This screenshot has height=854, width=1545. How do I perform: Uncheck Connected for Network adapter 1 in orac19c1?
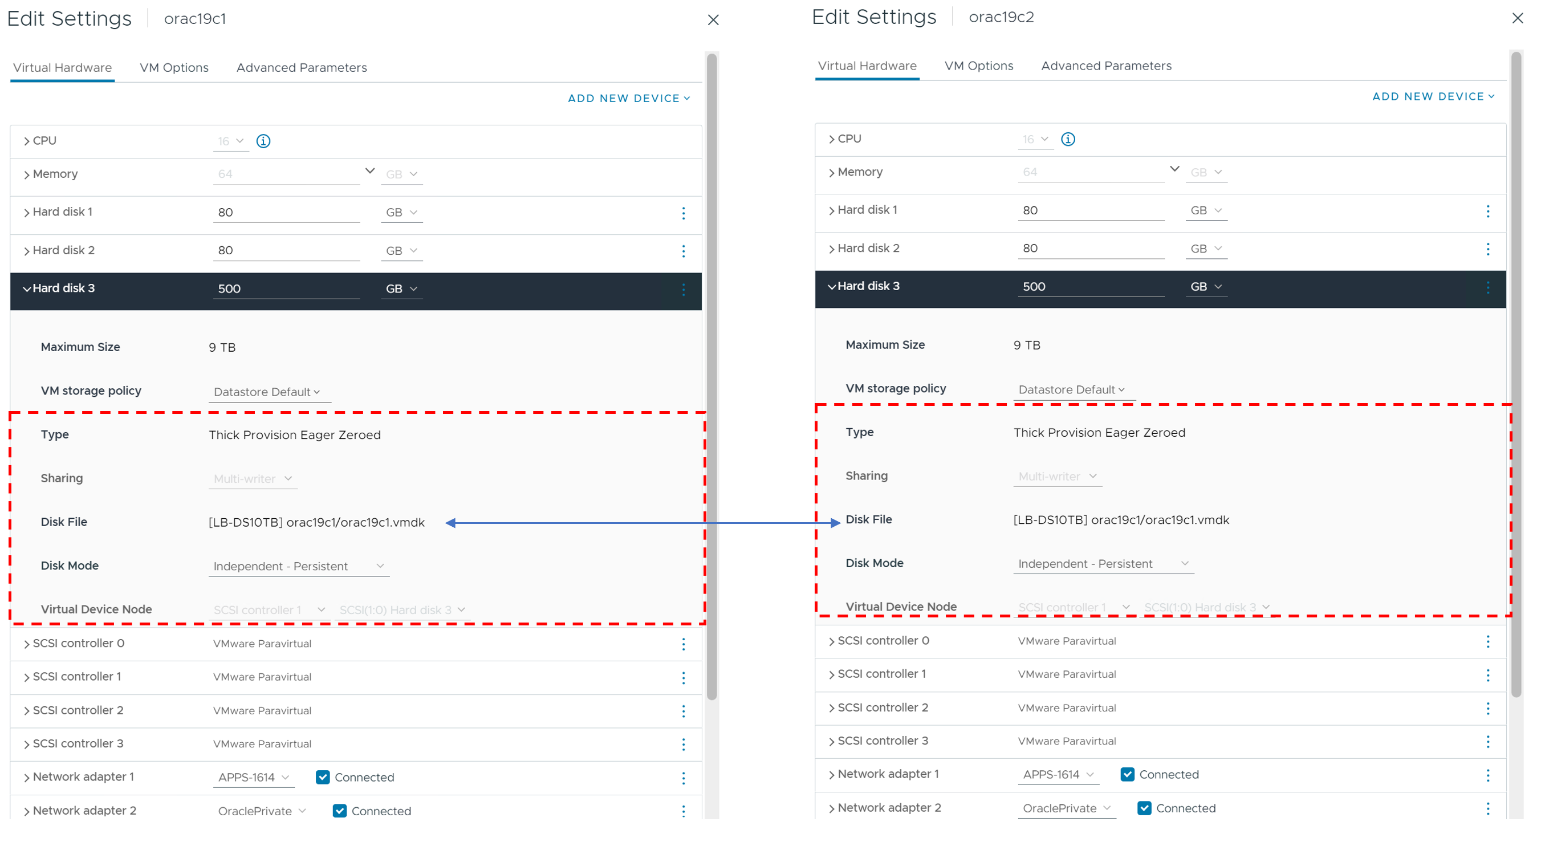323,777
